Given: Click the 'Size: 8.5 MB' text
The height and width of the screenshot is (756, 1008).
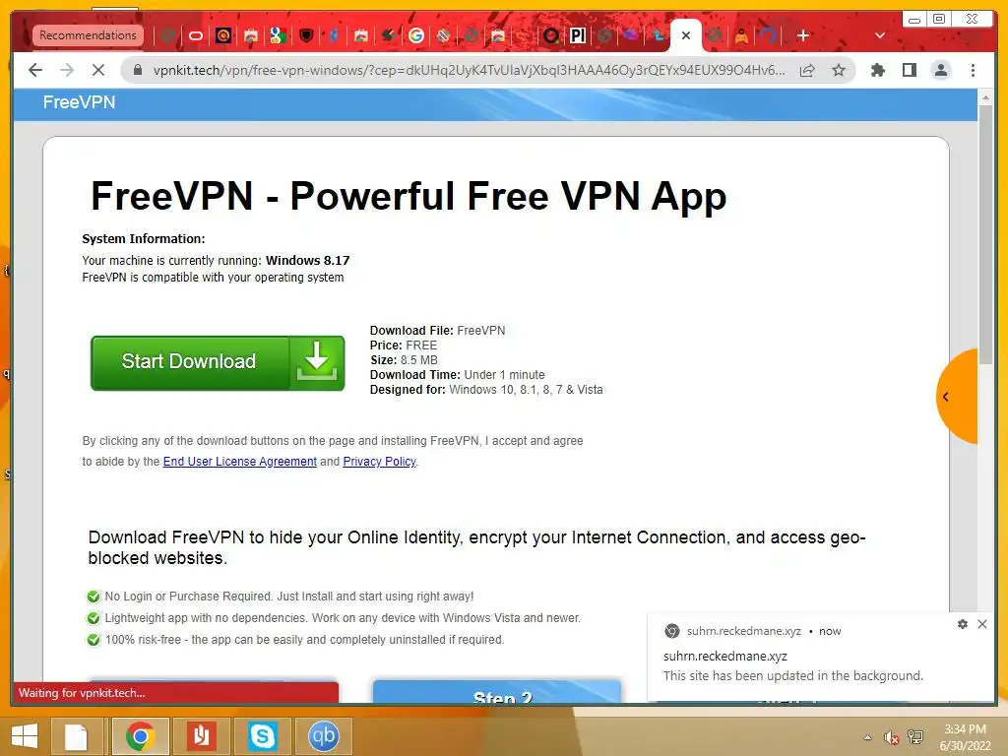Looking at the screenshot, I should 404,360.
